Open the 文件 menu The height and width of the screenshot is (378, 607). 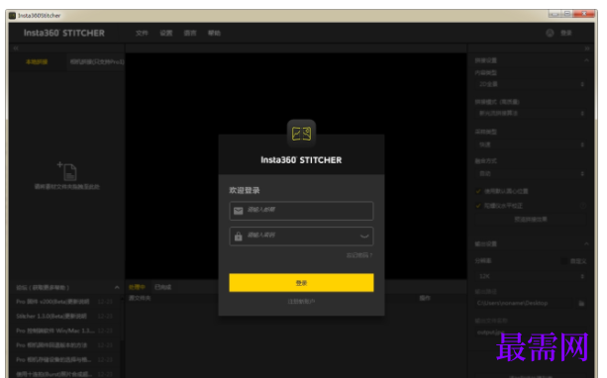142,33
